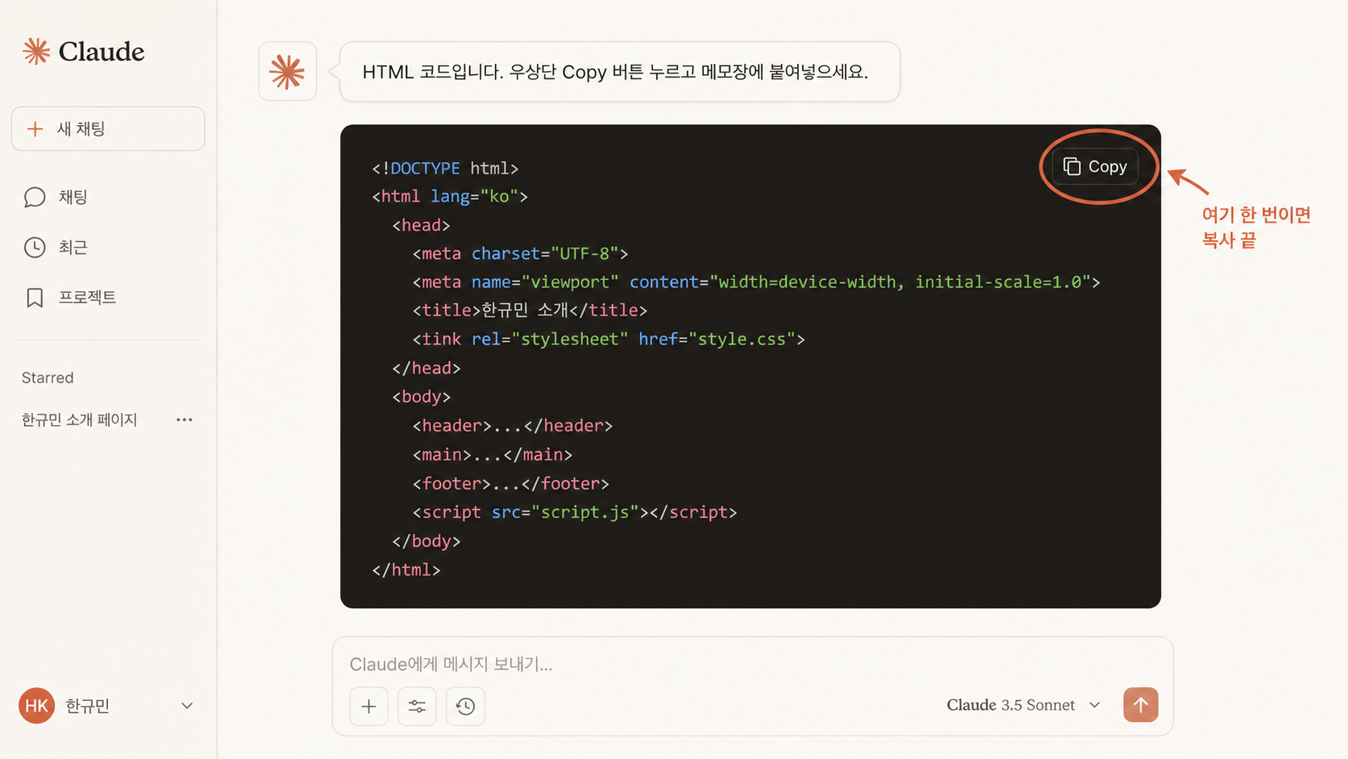
Task: Click the stylesheet href="style.css" code line
Action: point(609,339)
